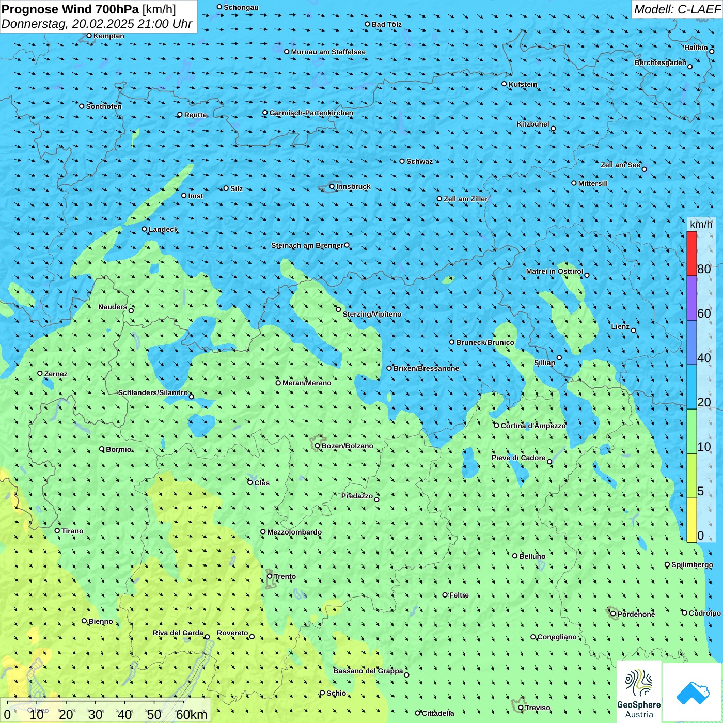Click the Nauders city label
The image size is (723, 723).
(x=113, y=307)
